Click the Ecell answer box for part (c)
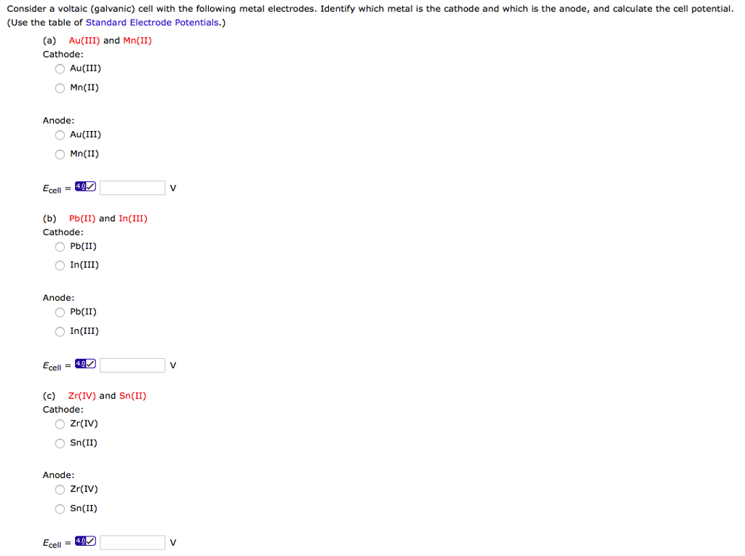The image size is (745, 556). pyautogui.click(x=132, y=542)
